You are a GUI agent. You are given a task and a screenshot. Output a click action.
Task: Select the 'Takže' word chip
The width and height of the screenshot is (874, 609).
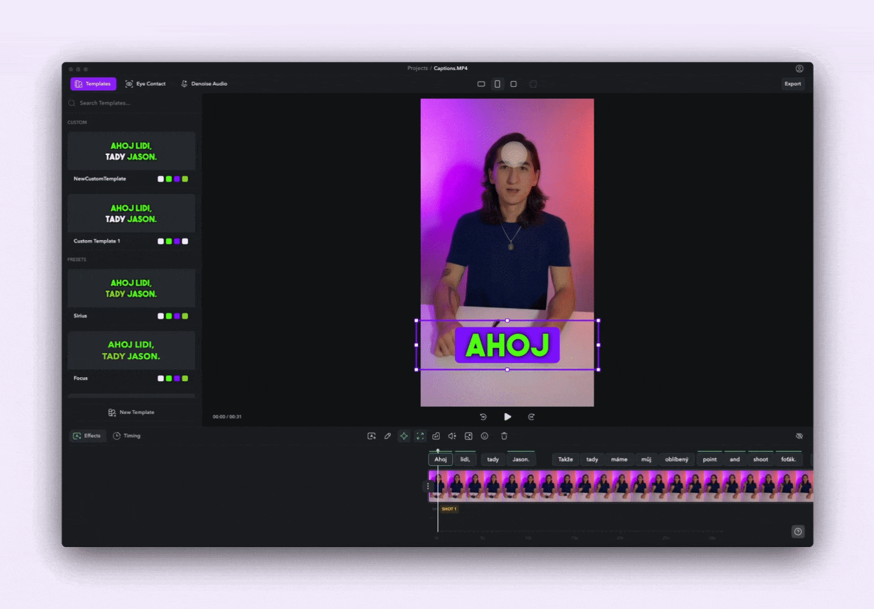[566, 460]
